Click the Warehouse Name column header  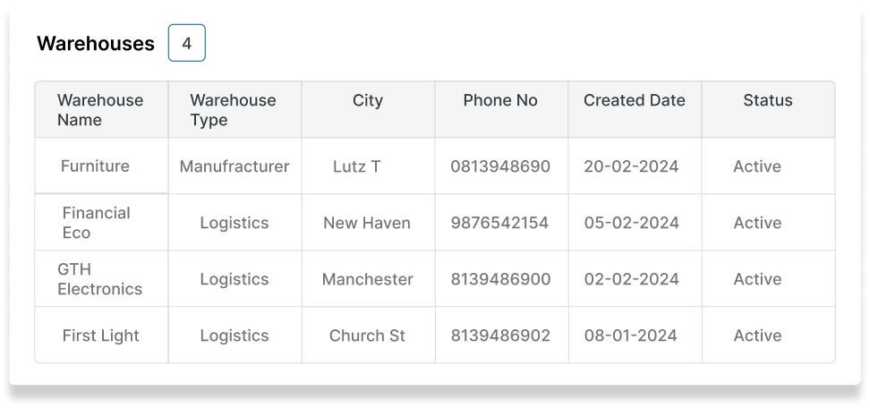pyautogui.click(x=100, y=110)
